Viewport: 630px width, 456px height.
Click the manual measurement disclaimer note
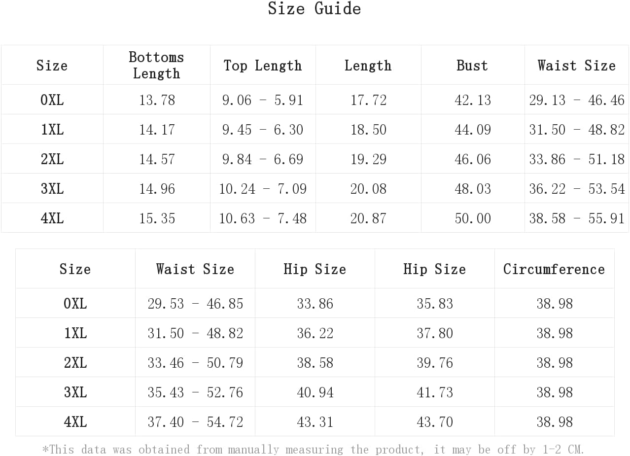[314, 449]
